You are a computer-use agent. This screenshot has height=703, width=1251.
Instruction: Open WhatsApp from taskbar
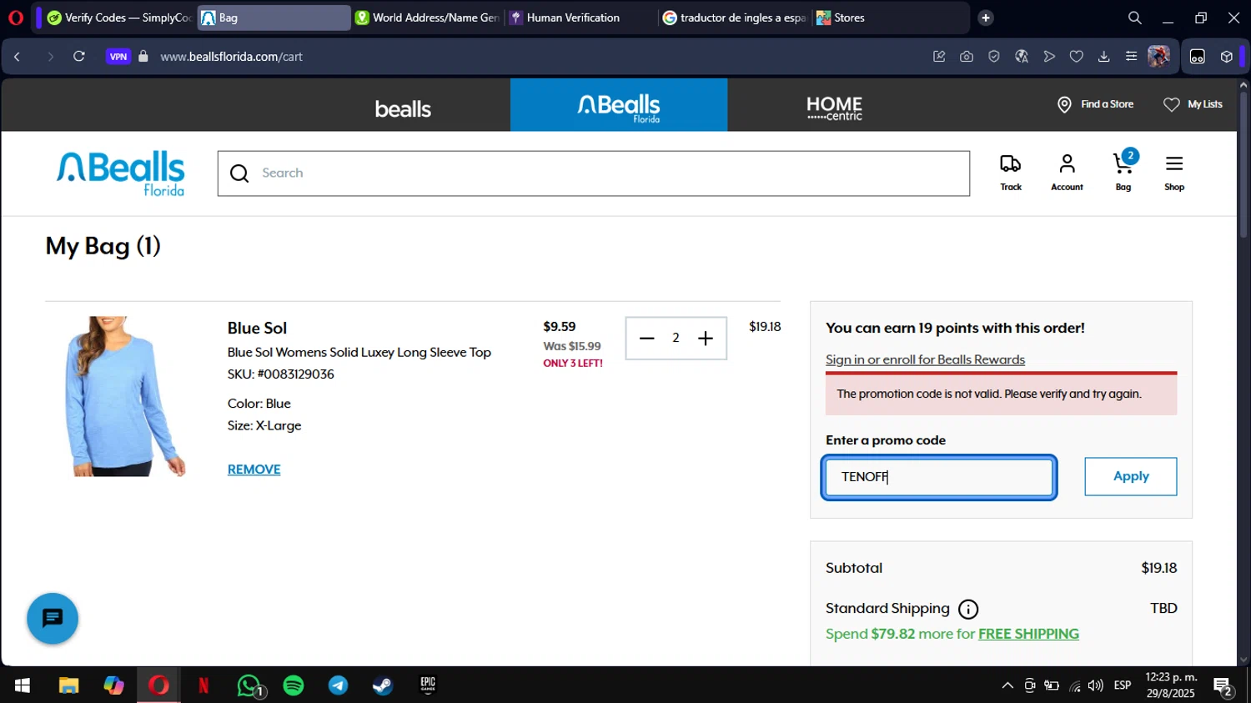pos(249,685)
